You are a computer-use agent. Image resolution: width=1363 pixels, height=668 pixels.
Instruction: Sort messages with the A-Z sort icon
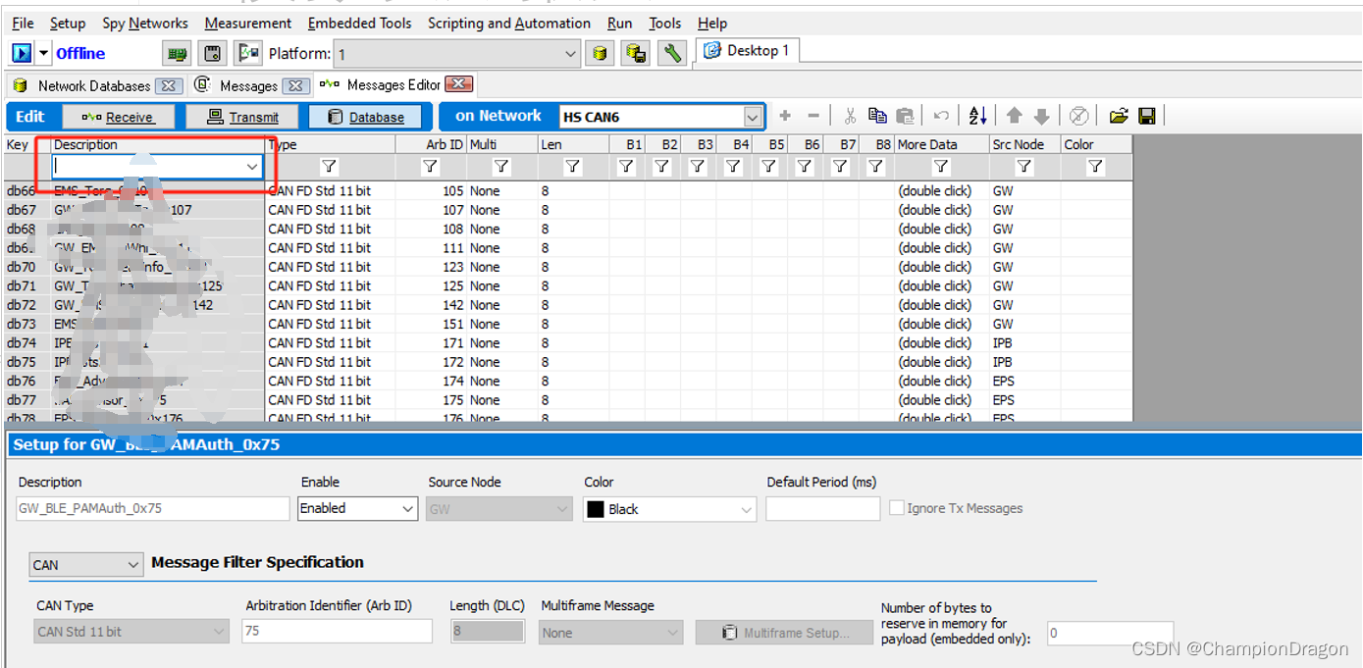coord(977,116)
